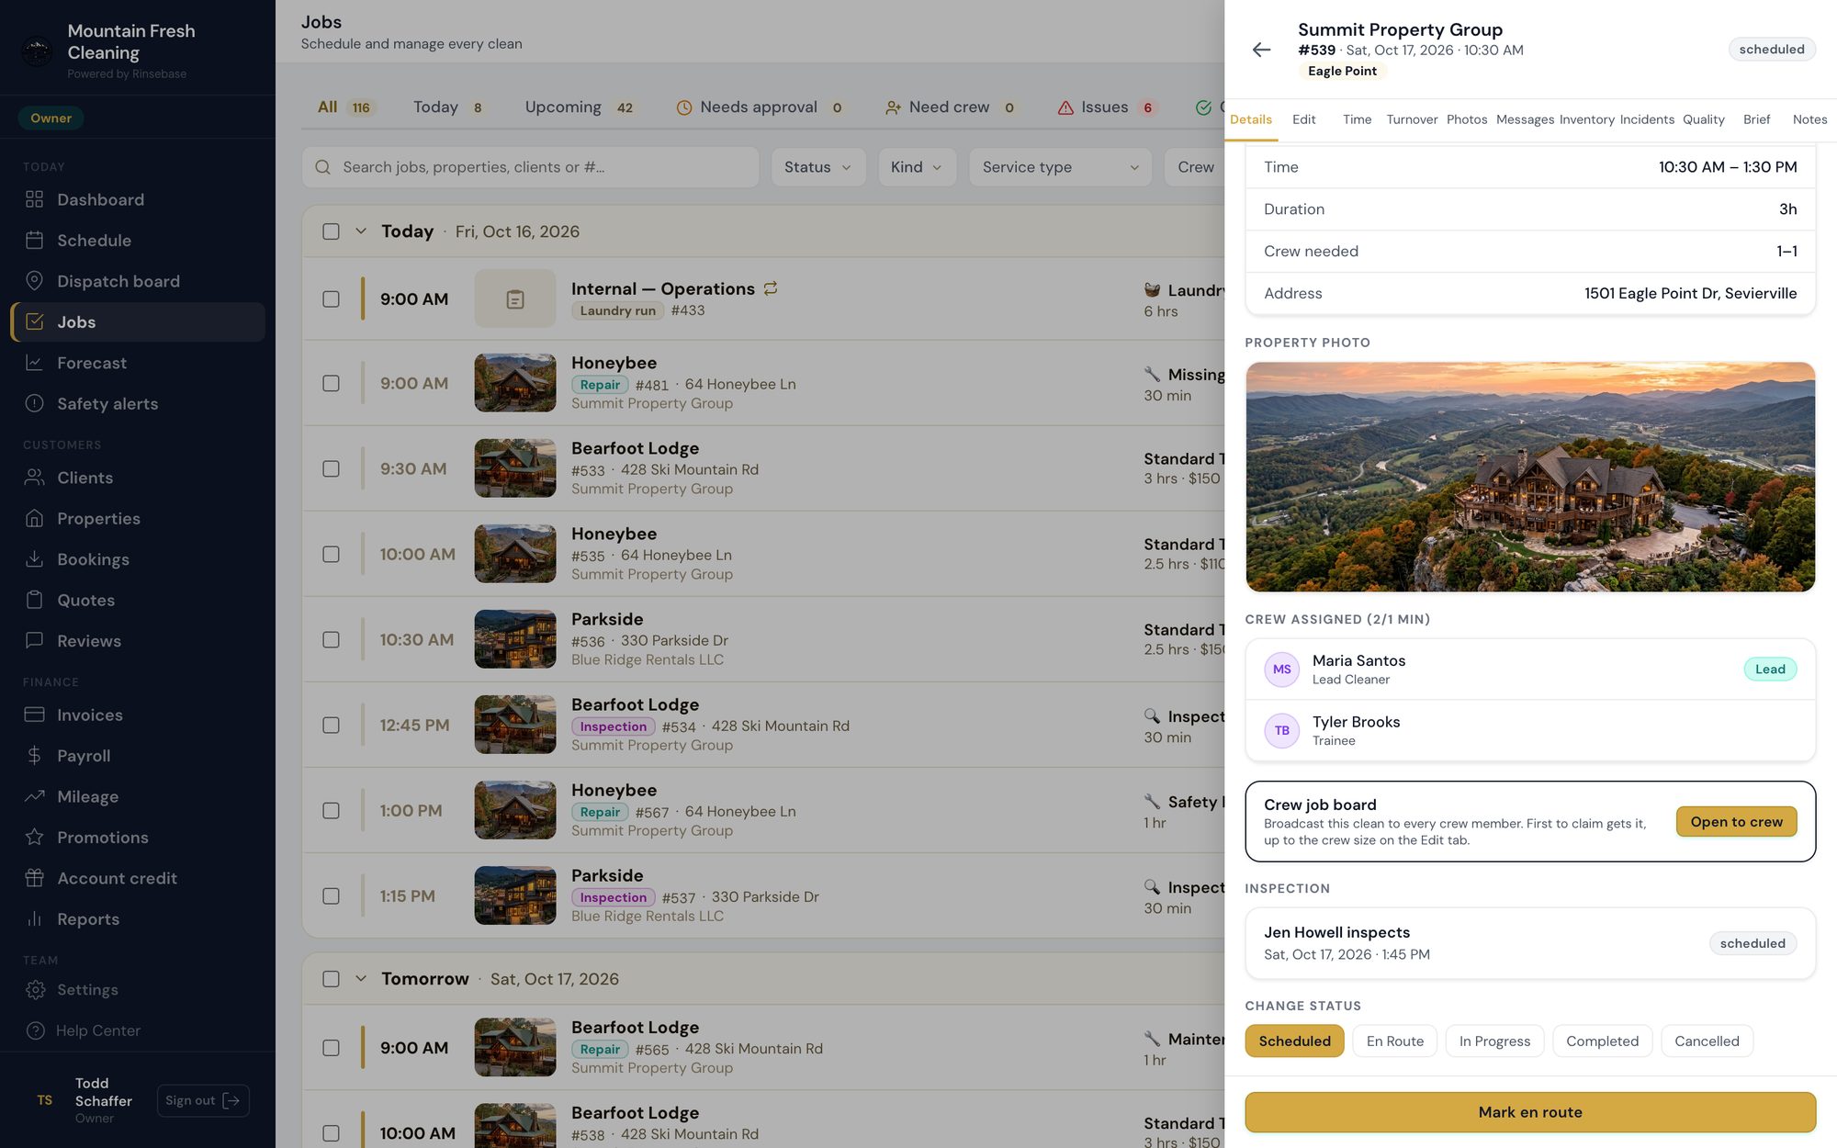The height and width of the screenshot is (1148, 1837).
Task: Switch to the Turnover tab
Action: [x=1412, y=119]
